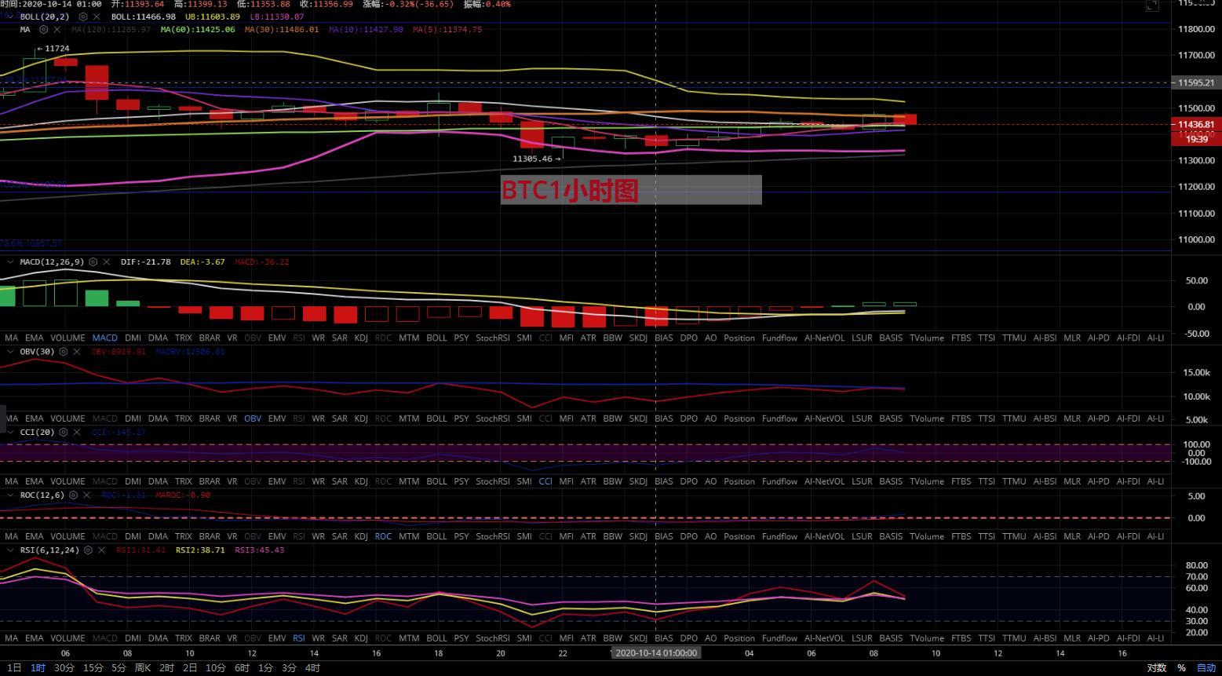Toggle auto scale (自动) option
Viewport: 1222px width, 676px height.
[x=1206, y=668]
